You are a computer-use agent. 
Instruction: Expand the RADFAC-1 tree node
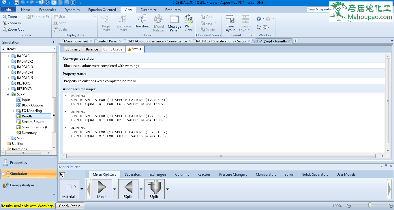point(8,56)
